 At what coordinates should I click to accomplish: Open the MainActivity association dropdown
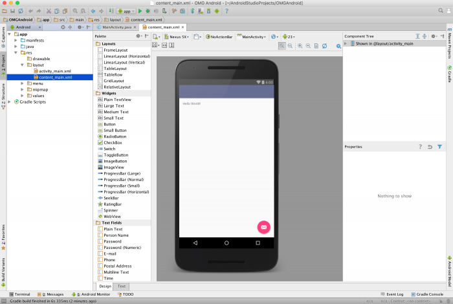251,37
